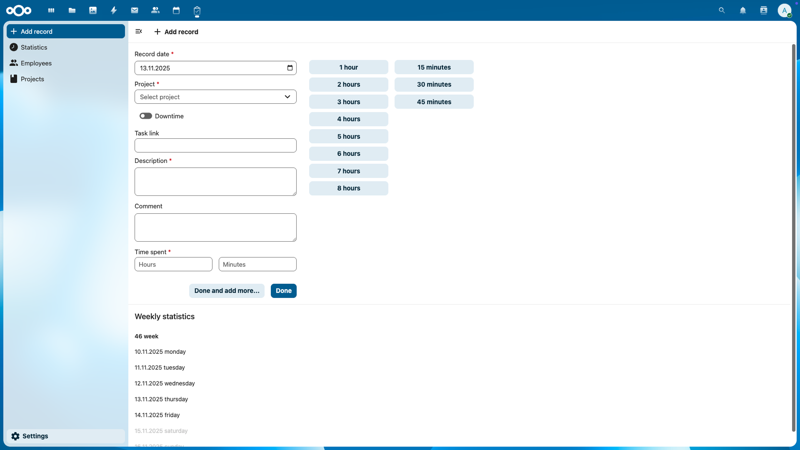Go to Statistics in sidebar
The image size is (800, 450).
34,47
